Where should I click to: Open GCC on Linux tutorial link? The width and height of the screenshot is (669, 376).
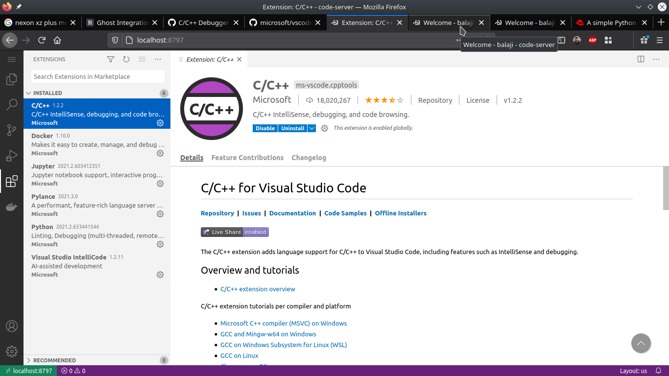pyautogui.click(x=239, y=355)
